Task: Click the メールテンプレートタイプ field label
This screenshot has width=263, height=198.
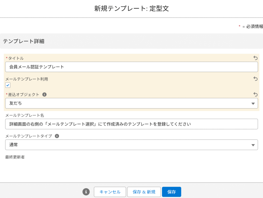Action: [29, 136]
